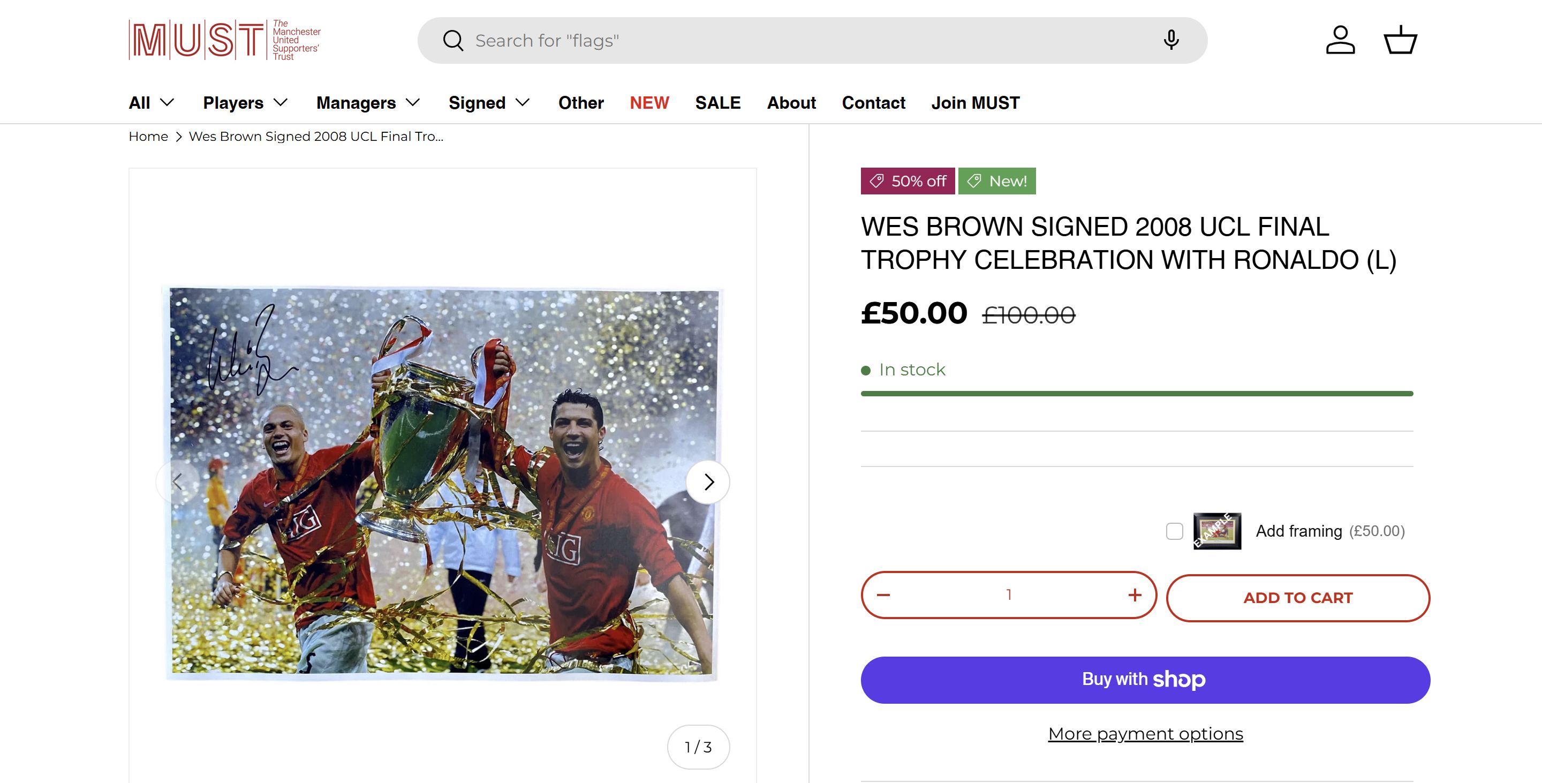The height and width of the screenshot is (783, 1542).
Task: Increase quantity with plus icon
Action: point(1135,595)
